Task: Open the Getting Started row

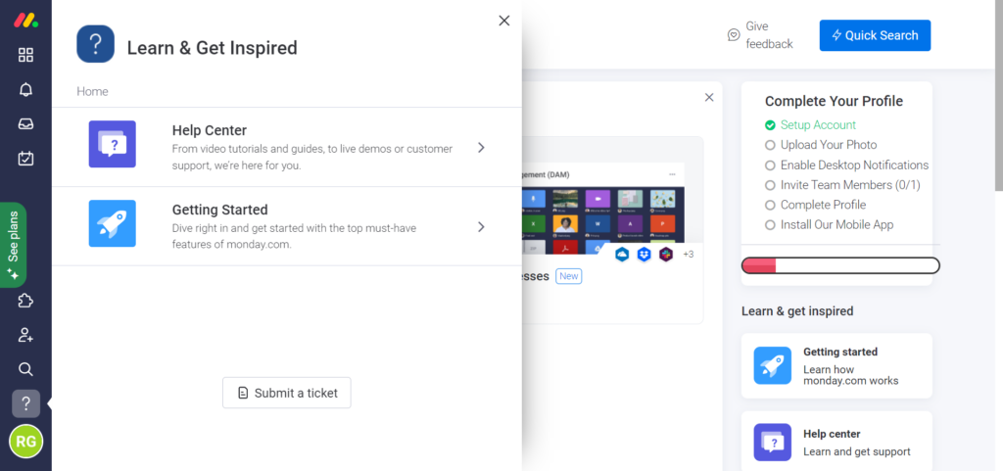Action: 287,227
